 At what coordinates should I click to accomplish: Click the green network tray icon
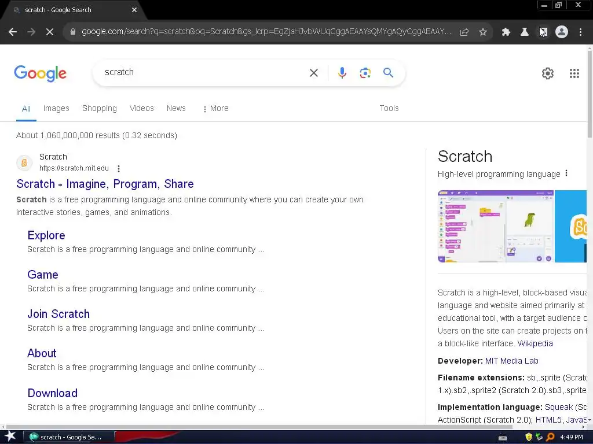[539, 437]
